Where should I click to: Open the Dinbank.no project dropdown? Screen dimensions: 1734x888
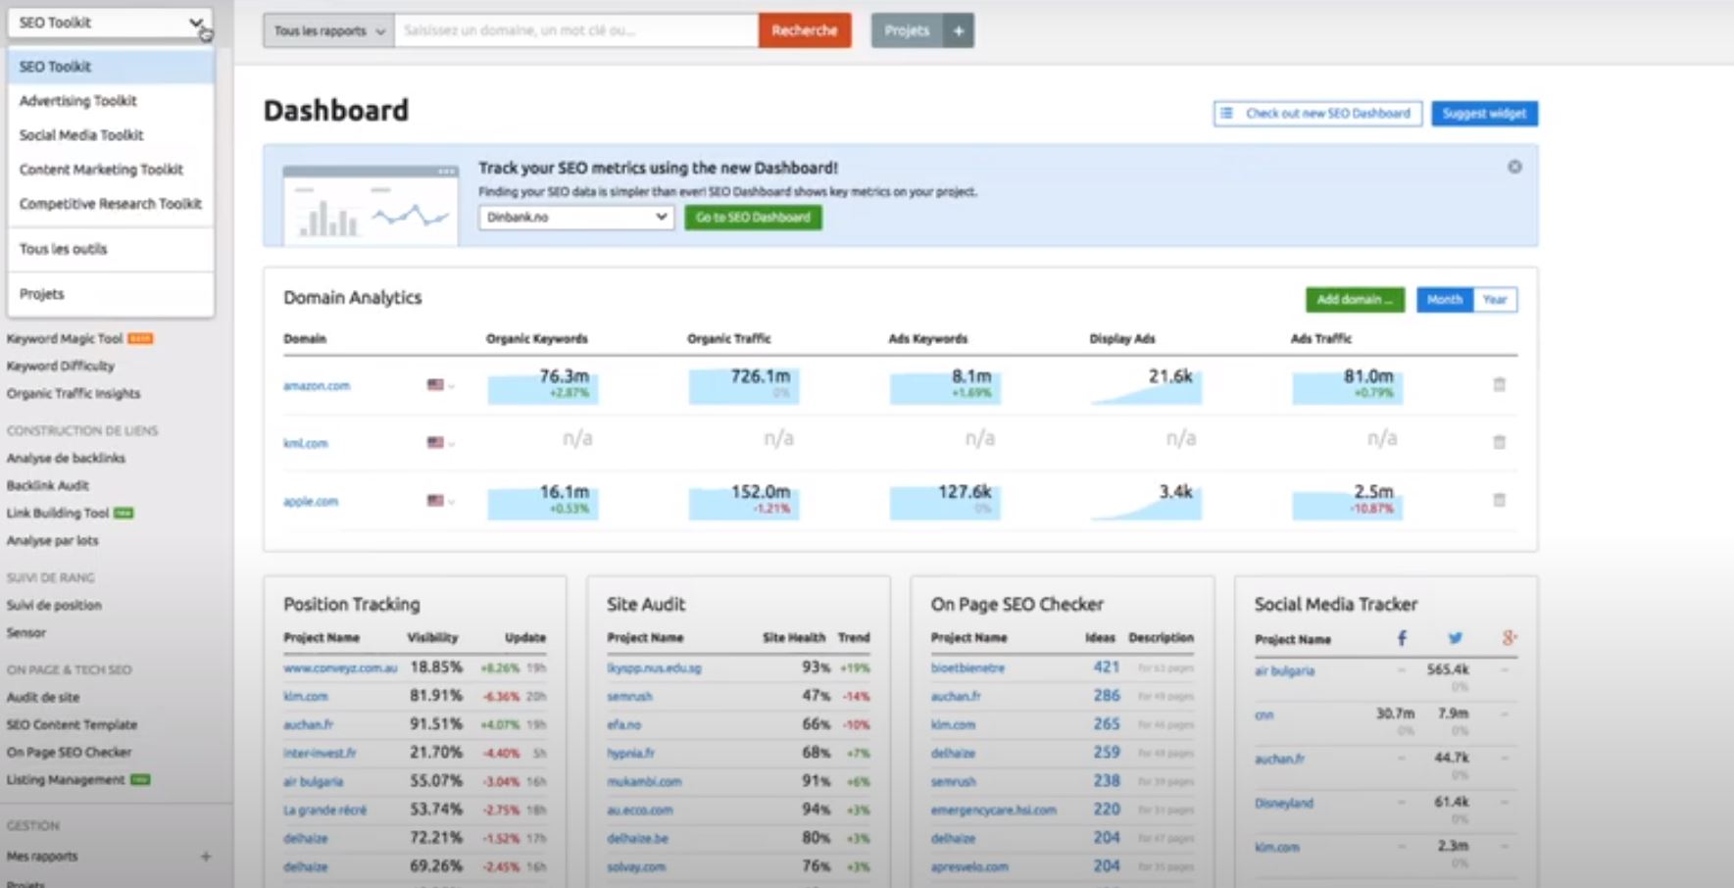pos(576,217)
